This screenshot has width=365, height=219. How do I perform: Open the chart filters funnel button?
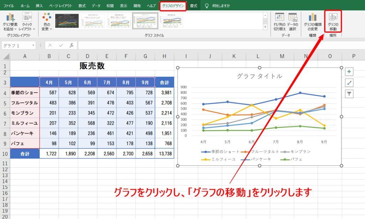tap(349, 94)
